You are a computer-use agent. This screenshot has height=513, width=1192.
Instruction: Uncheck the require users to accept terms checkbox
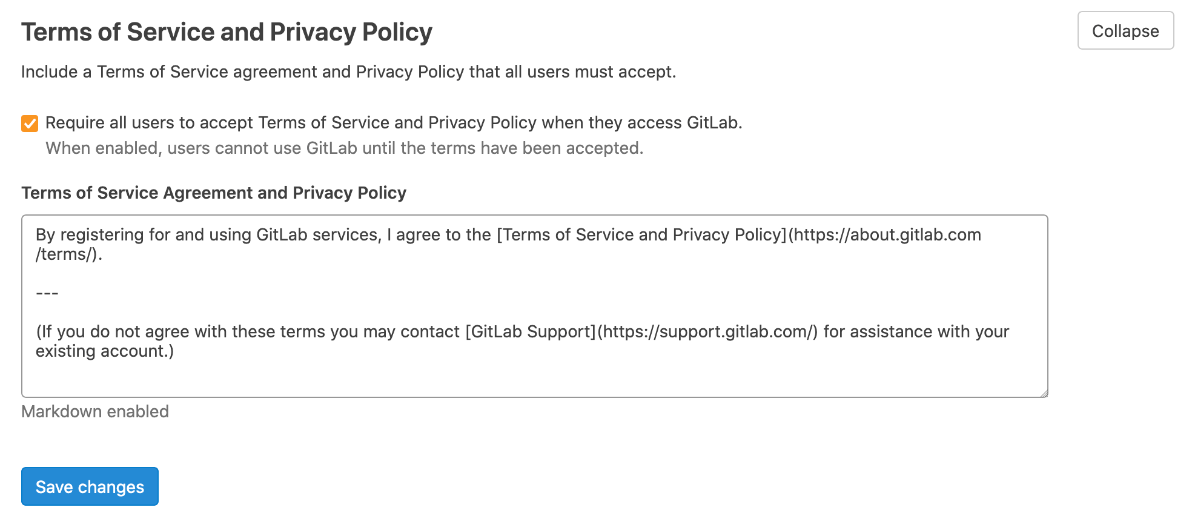(x=30, y=124)
